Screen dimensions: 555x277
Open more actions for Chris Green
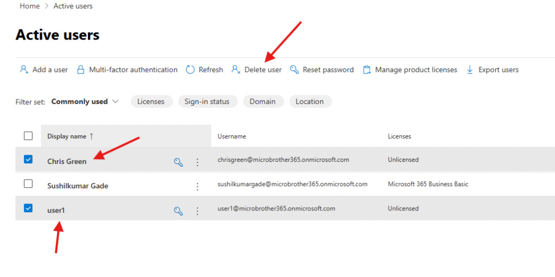[x=197, y=162]
